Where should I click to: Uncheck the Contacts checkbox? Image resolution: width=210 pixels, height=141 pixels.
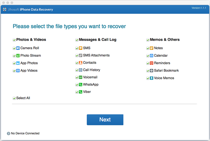[77, 63]
